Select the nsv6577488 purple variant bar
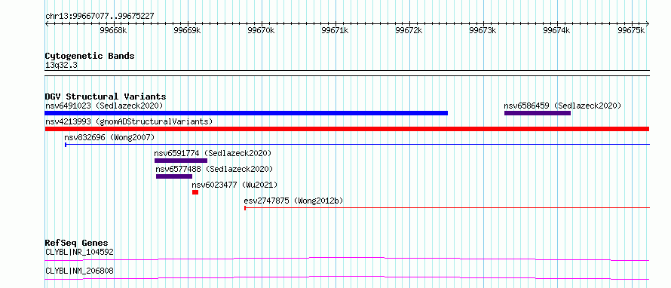 pos(174,176)
